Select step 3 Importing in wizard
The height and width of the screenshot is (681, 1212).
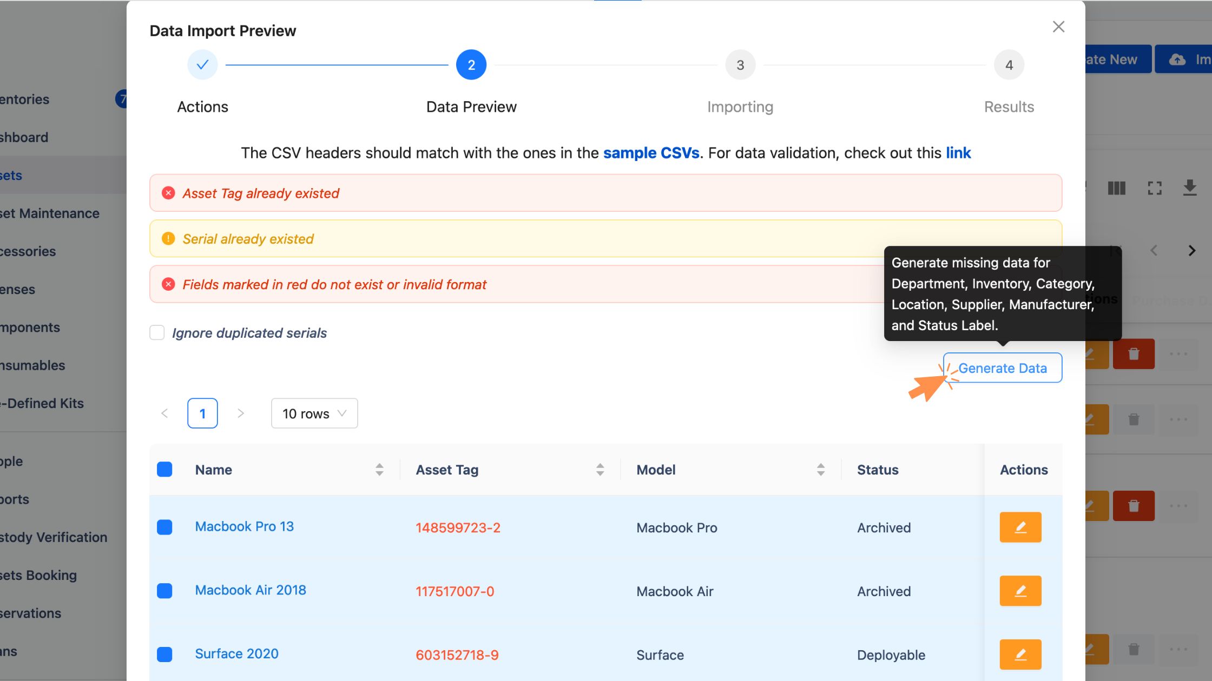point(740,65)
